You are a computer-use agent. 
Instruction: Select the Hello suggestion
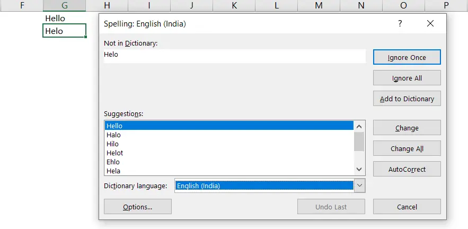click(x=229, y=126)
